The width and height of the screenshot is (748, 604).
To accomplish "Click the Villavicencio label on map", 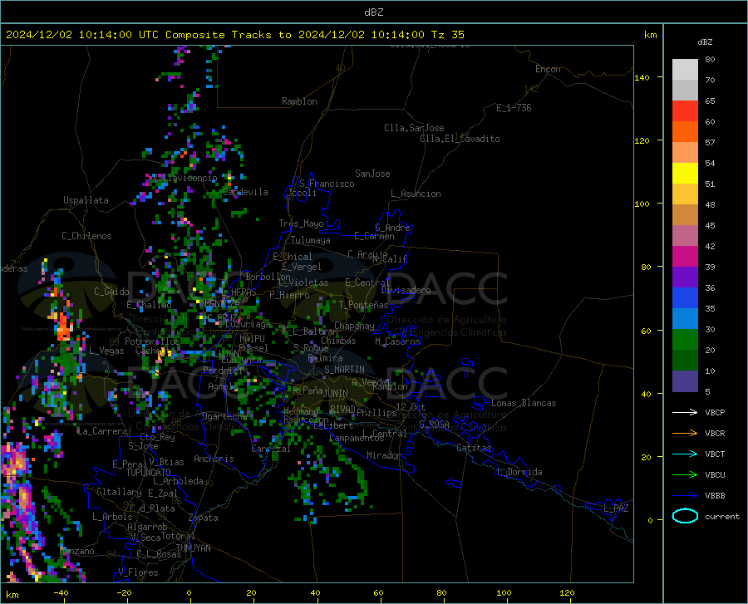I will tap(184, 178).
